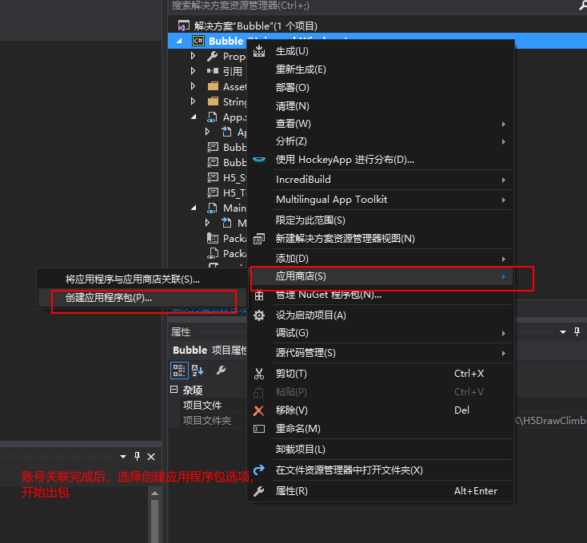Viewport: 587px width, 543px height.
Task: Click the gear icon for 设为启动项目
Action: tap(258, 315)
